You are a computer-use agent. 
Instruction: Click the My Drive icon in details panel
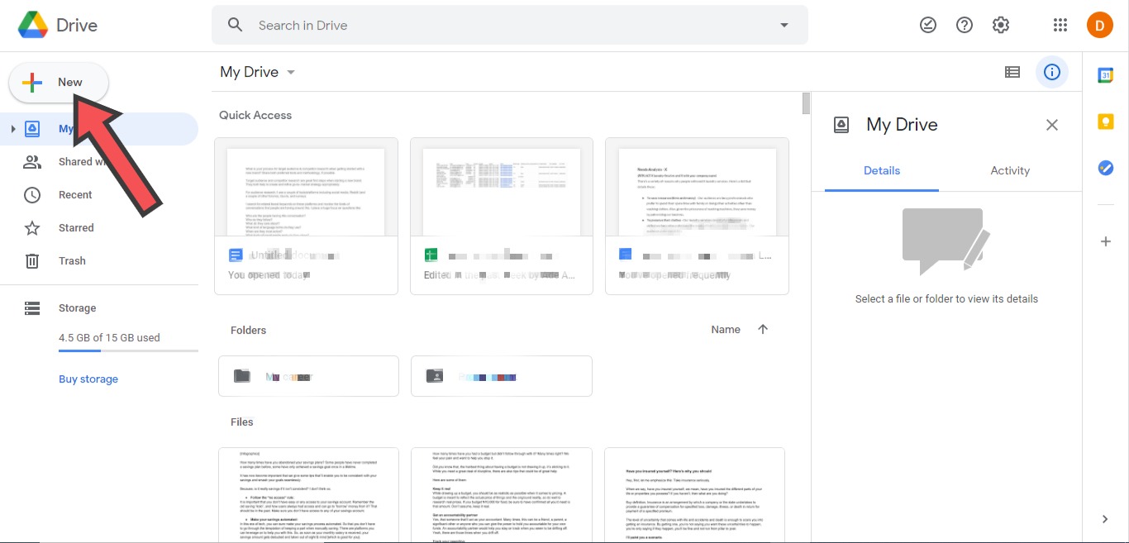(841, 125)
